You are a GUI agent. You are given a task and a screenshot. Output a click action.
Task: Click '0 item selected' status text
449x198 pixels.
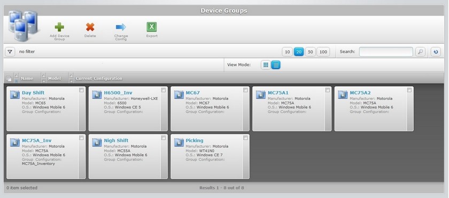[22, 188]
